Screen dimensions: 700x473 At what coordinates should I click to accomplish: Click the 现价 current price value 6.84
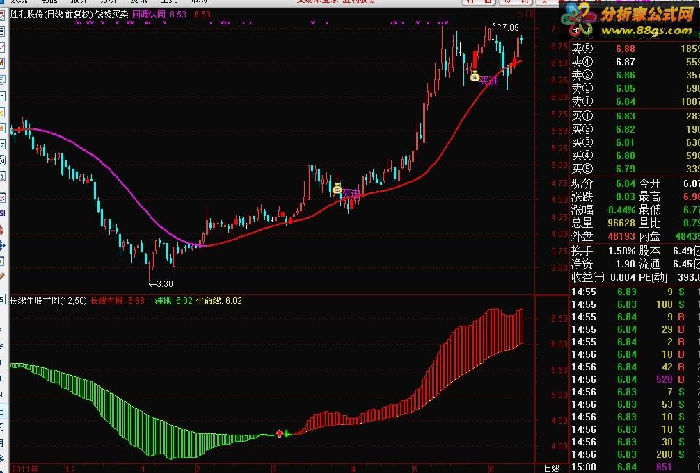pyautogui.click(x=625, y=183)
